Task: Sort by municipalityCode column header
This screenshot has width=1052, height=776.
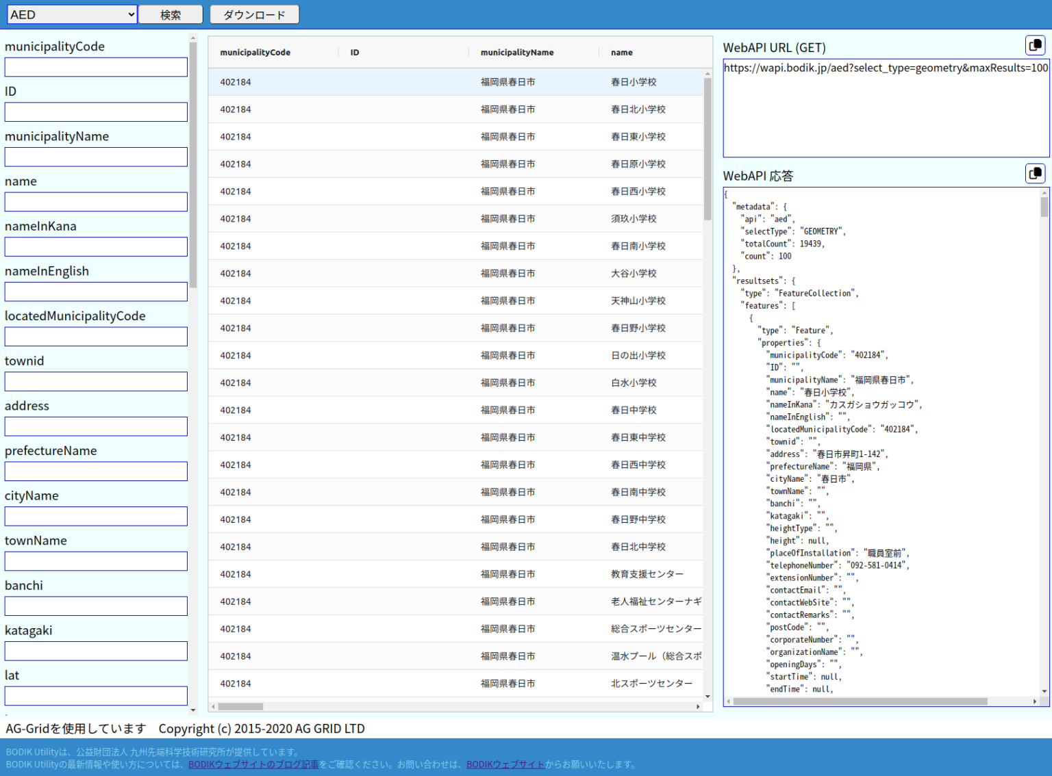Action: click(255, 53)
